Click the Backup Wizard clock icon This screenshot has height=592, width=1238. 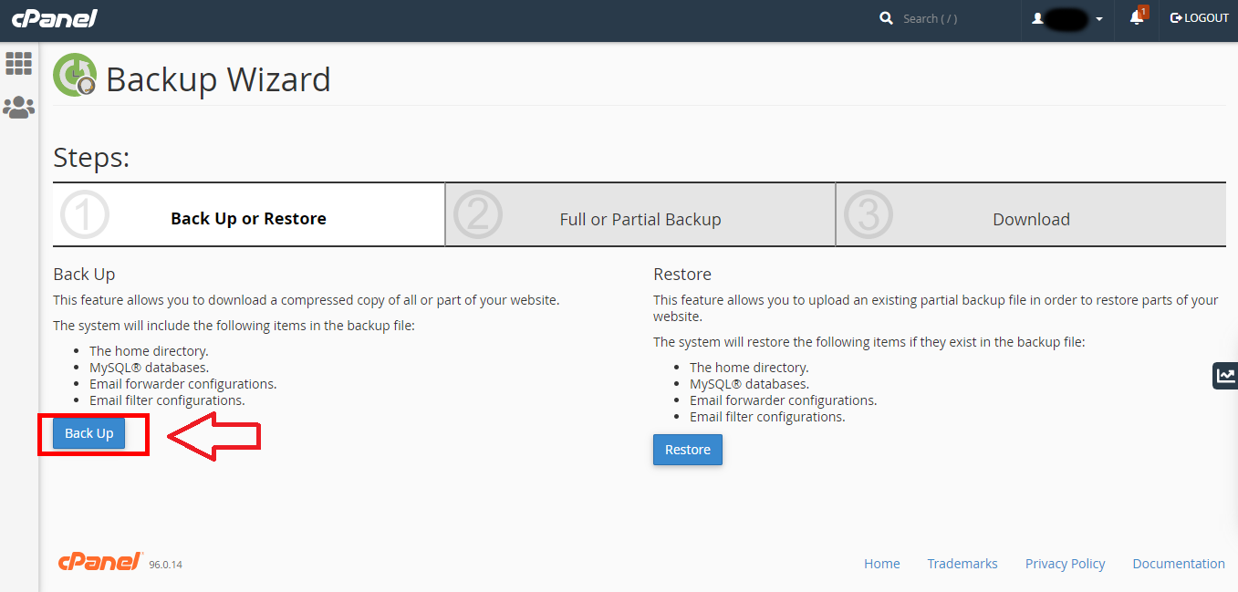75,76
